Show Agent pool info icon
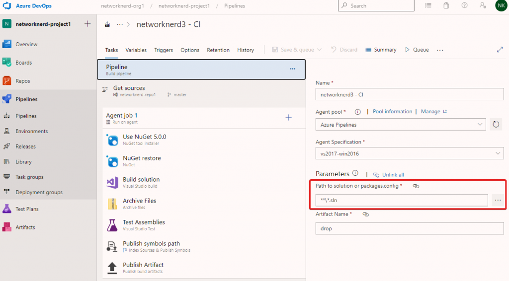 point(357,112)
